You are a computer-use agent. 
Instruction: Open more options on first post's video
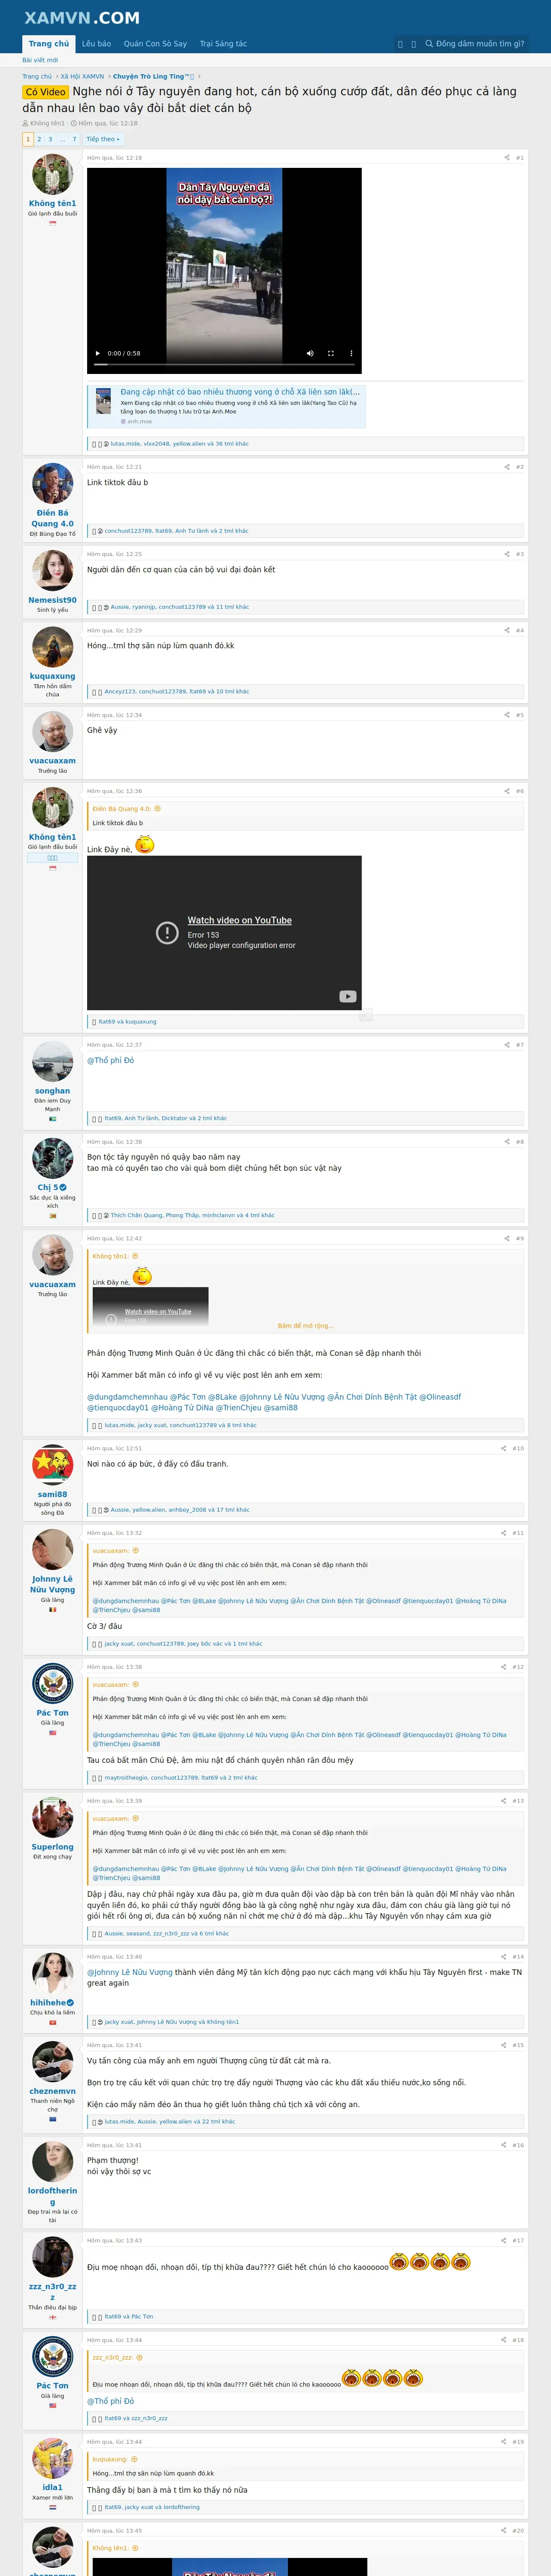point(350,353)
